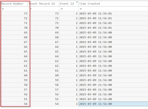
Task: Open the equals operator in Time Created filter
Action: pos(81,9)
